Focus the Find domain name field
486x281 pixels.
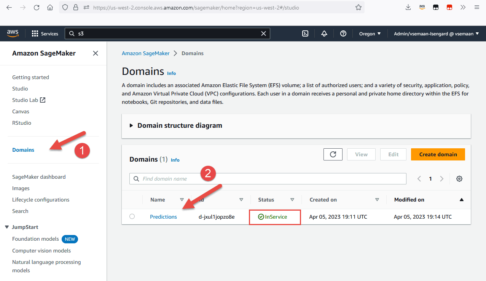click(268, 179)
